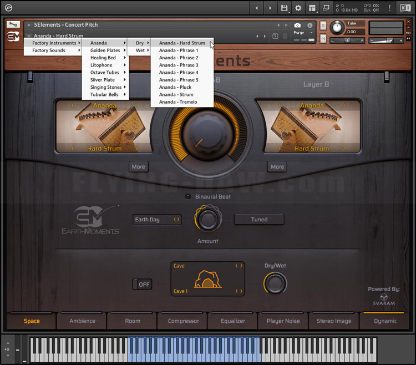The width and height of the screenshot is (416, 365).
Task: Click the Kontakt logo icon
Action: pyautogui.click(x=8, y=8)
